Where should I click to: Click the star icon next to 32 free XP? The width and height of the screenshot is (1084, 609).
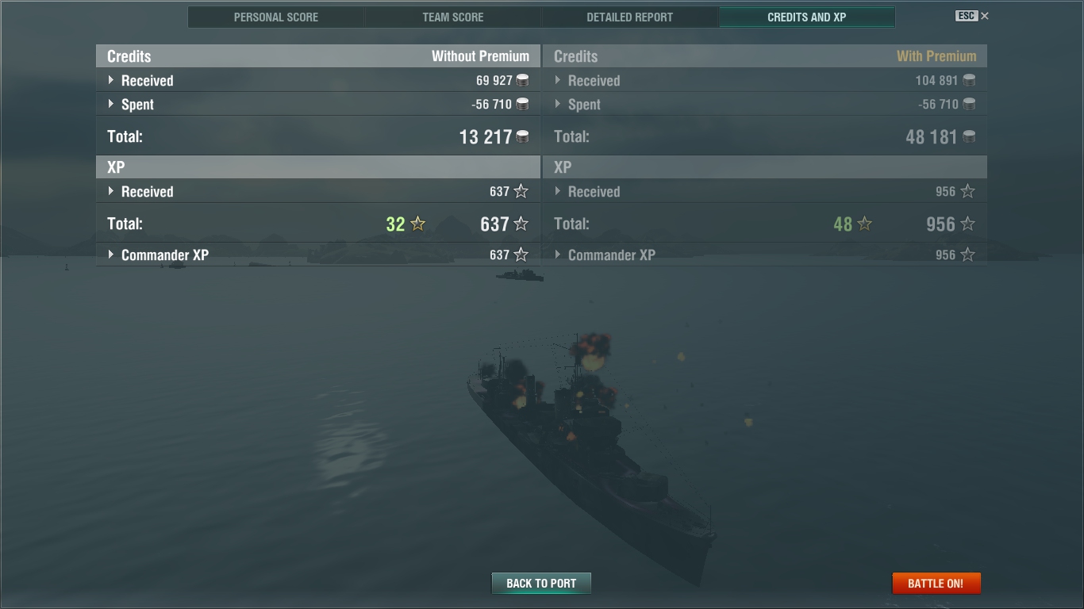coord(418,224)
